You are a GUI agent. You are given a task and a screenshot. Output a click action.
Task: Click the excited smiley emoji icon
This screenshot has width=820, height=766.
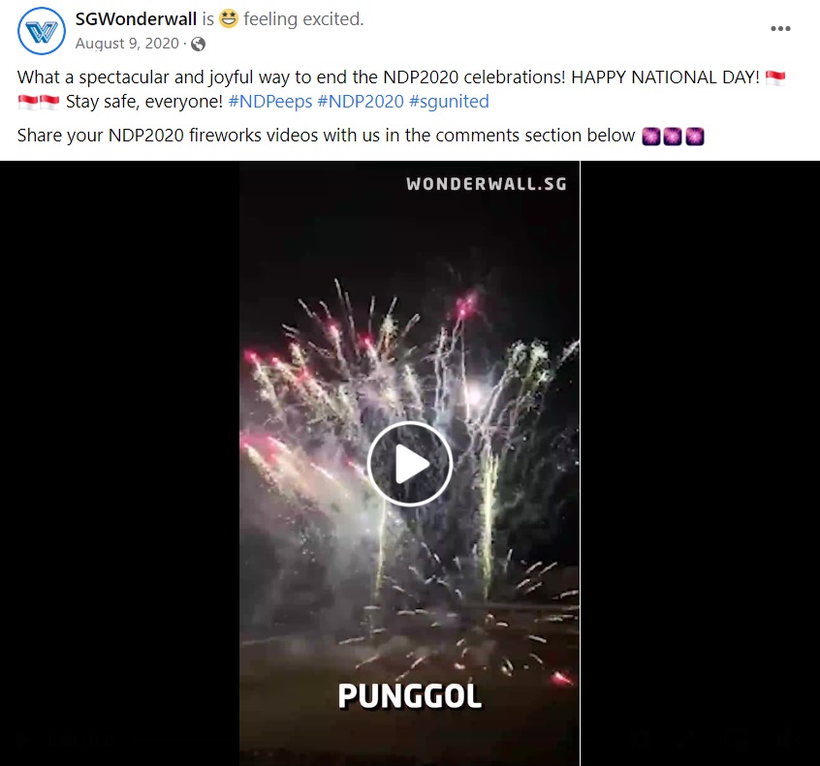(228, 18)
